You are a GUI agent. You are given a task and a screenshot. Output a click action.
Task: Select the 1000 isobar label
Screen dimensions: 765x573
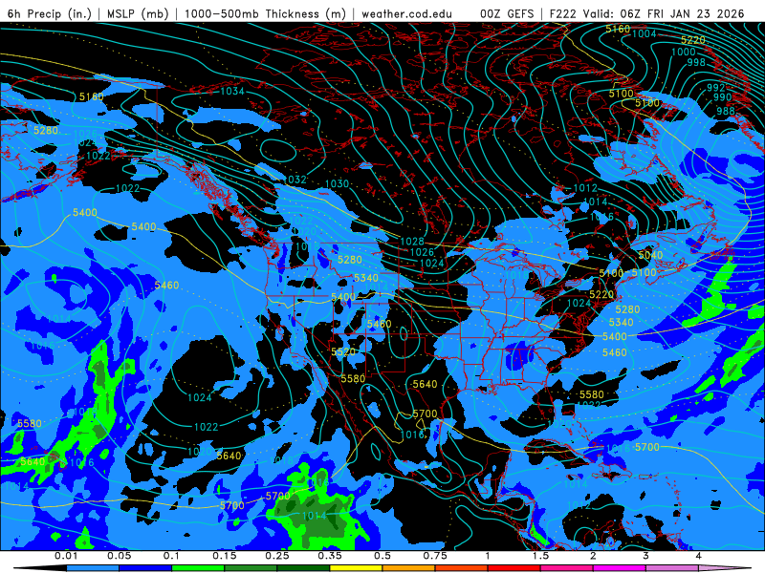684,53
